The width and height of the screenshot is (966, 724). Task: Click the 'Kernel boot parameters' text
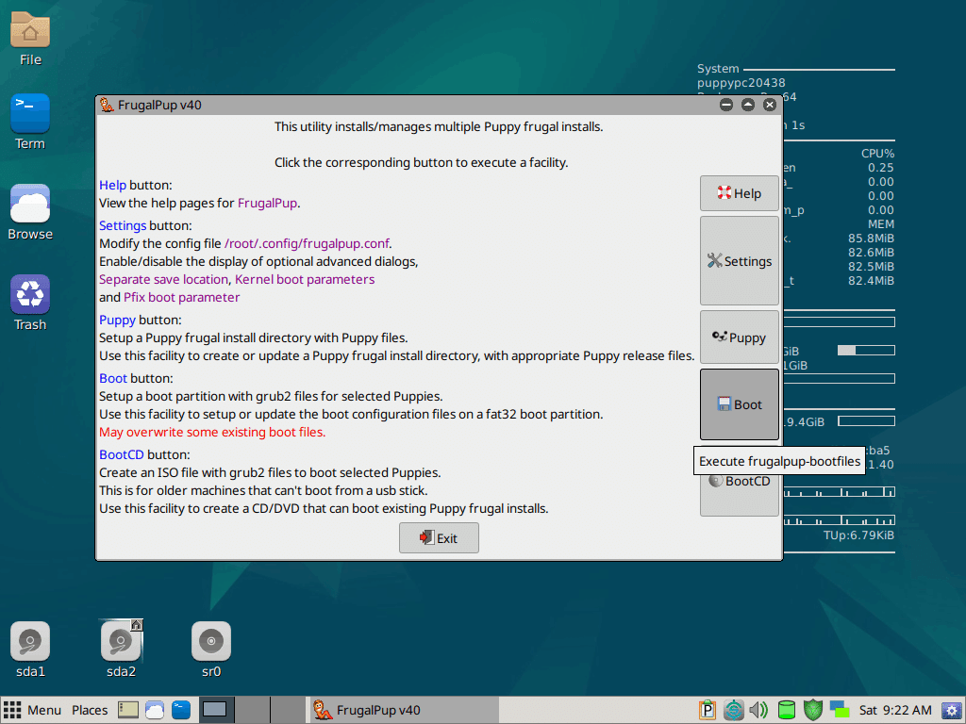305,279
